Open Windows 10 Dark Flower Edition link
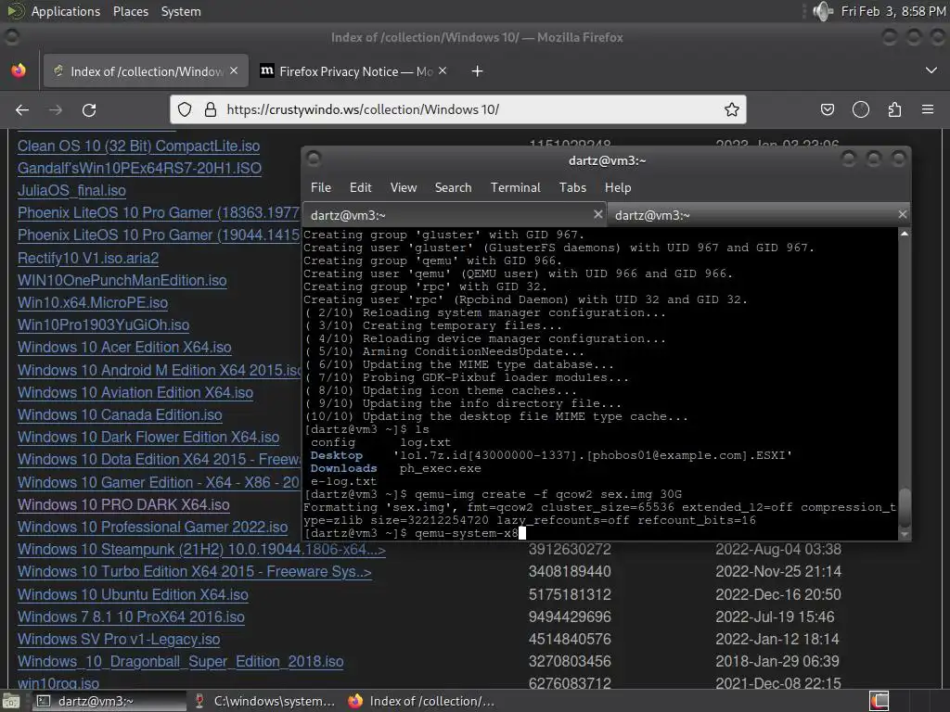 (x=148, y=438)
